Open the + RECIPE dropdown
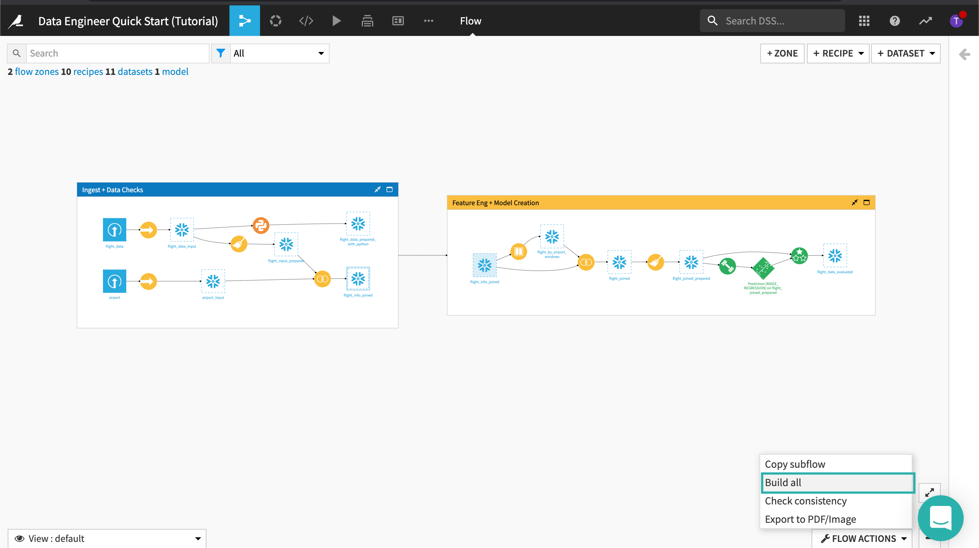979x548 pixels. 838,53
